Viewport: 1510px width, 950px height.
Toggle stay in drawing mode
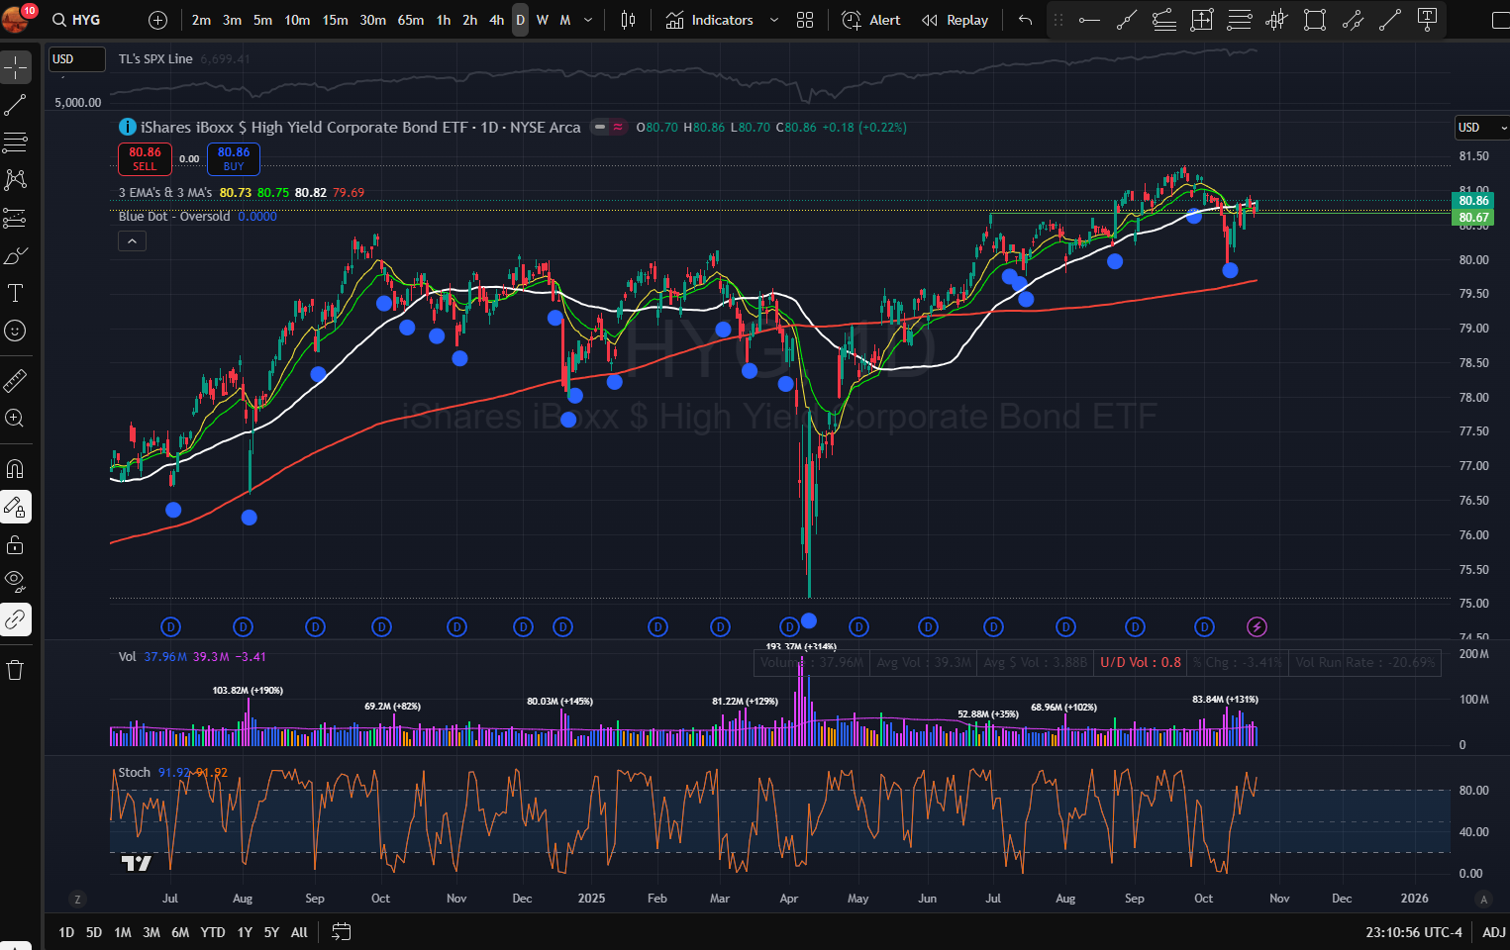click(x=15, y=507)
